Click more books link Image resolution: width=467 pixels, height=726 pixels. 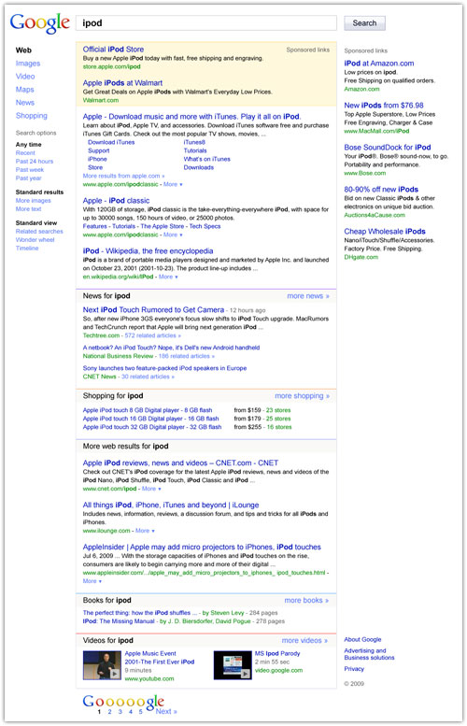pos(307,601)
